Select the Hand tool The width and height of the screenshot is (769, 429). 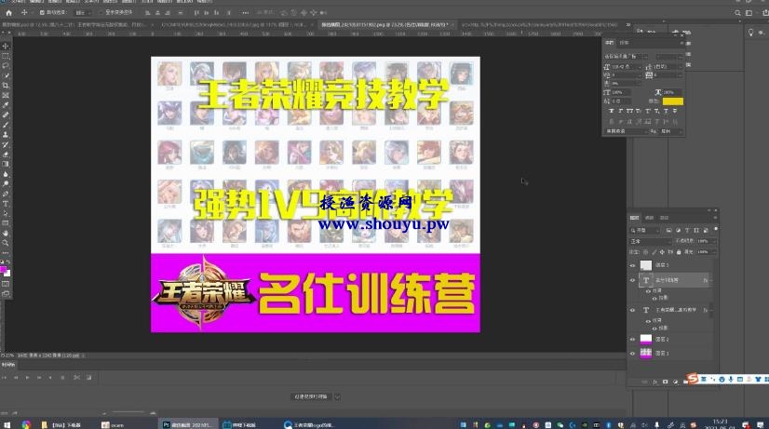[x=6, y=234]
